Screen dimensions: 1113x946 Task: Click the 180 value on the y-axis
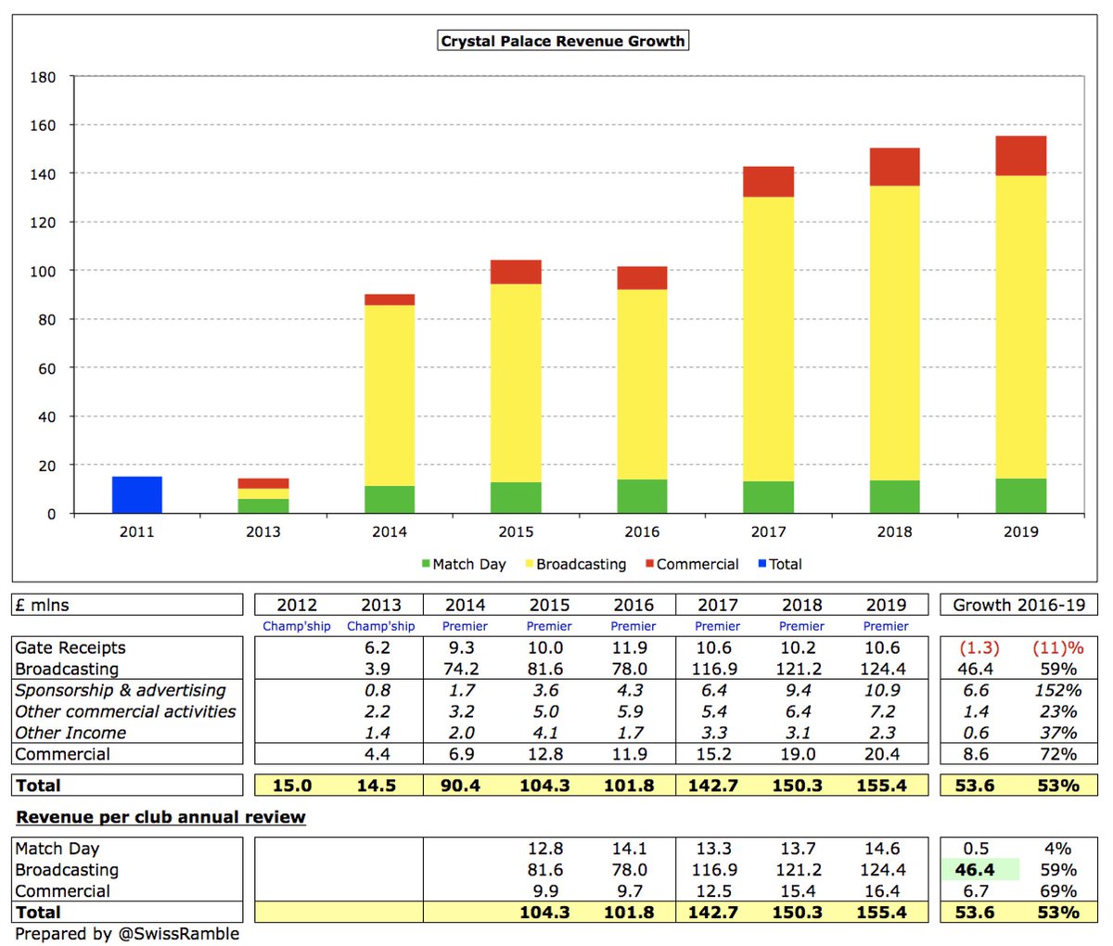point(43,77)
